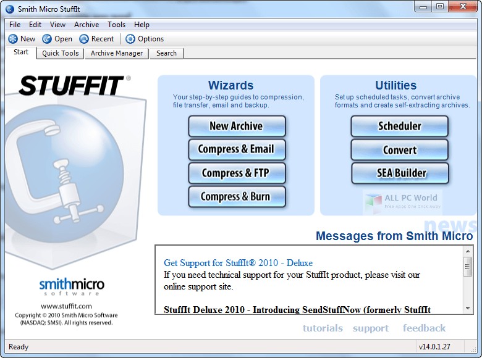Open the File menu
The height and width of the screenshot is (358, 482).
(x=15, y=25)
